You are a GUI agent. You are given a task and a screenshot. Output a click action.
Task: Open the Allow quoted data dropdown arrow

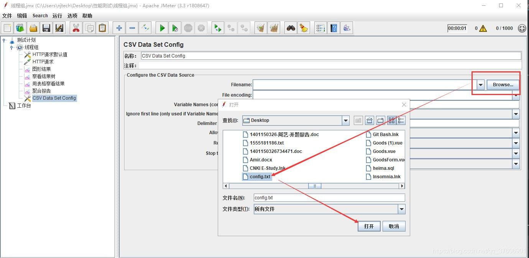[x=516, y=133]
